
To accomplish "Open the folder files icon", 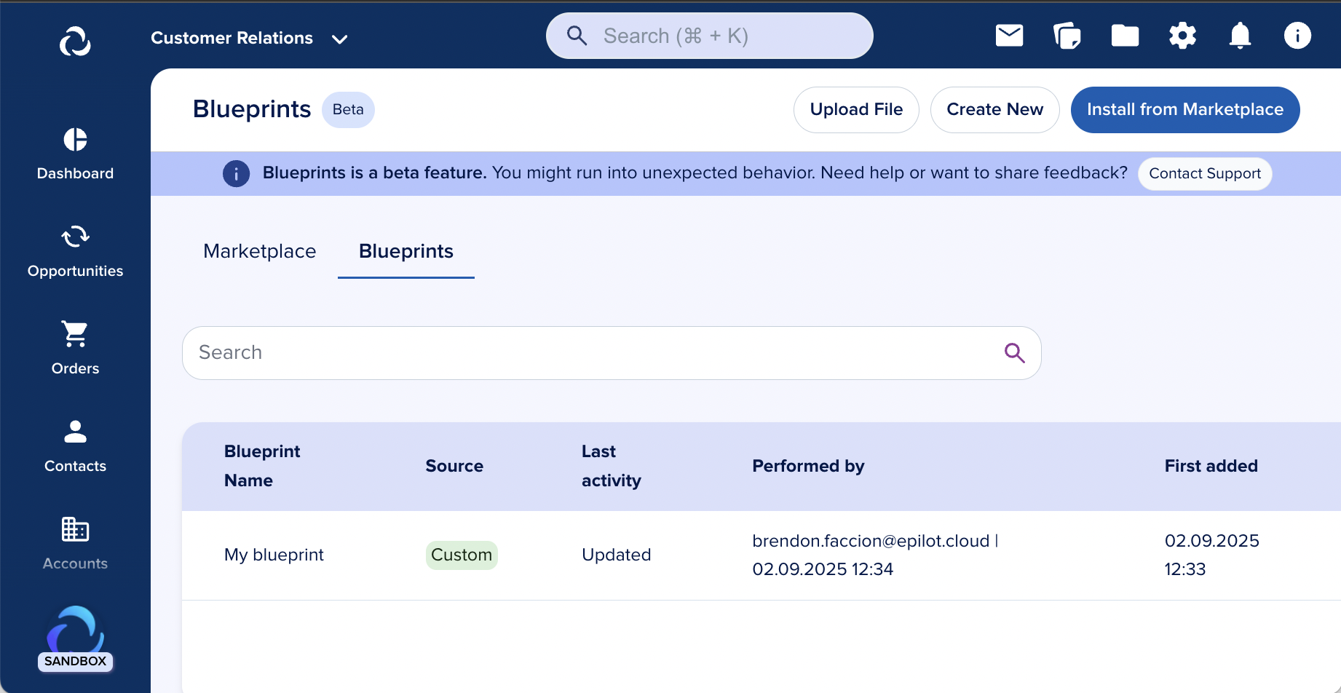I will pos(1125,36).
